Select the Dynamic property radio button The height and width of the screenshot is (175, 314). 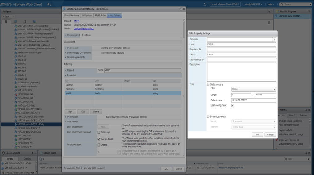[208, 117]
